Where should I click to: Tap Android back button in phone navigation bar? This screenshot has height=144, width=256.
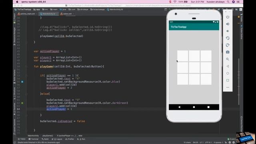click(x=180, y=107)
